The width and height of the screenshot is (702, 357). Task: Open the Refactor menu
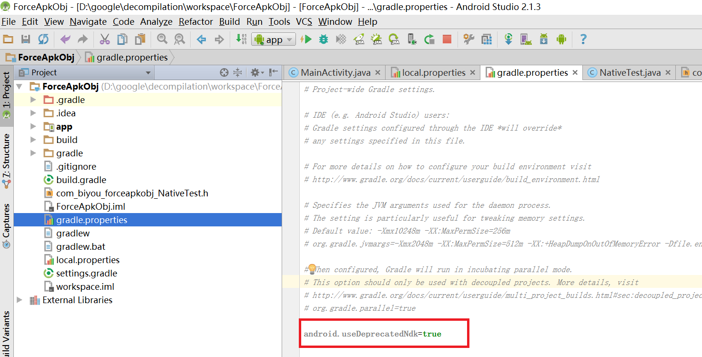[x=196, y=21]
